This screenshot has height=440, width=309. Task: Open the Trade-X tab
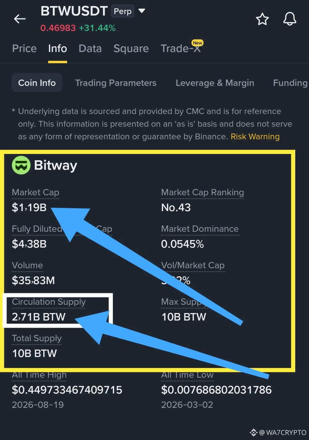pos(180,48)
